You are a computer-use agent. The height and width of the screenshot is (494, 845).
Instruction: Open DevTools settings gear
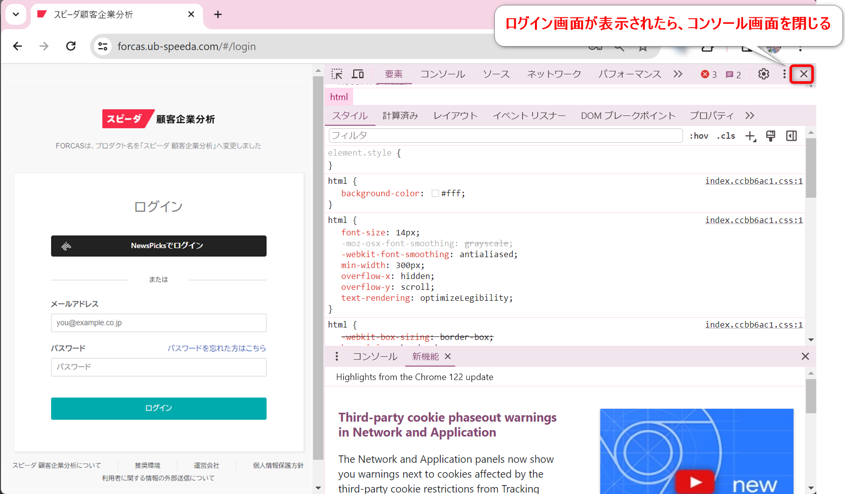click(x=763, y=74)
